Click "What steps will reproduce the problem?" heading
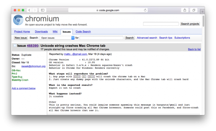Viewport: 216px width, 131px height. (x=78, y=74)
